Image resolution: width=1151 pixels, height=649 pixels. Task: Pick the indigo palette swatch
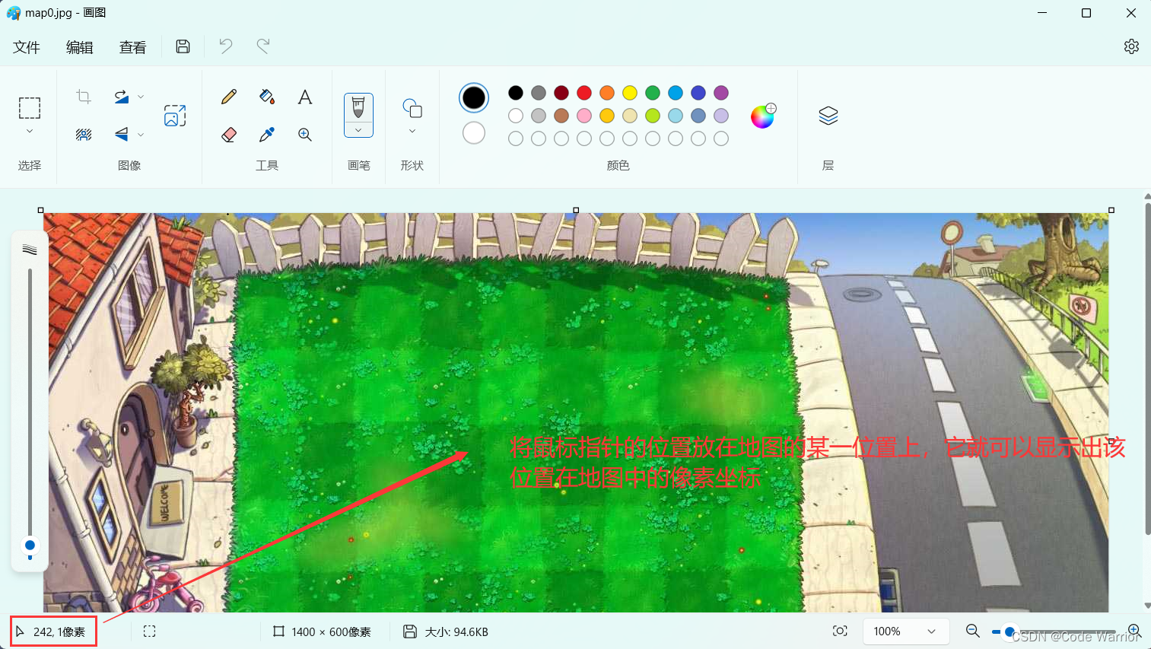(x=698, y=93)
